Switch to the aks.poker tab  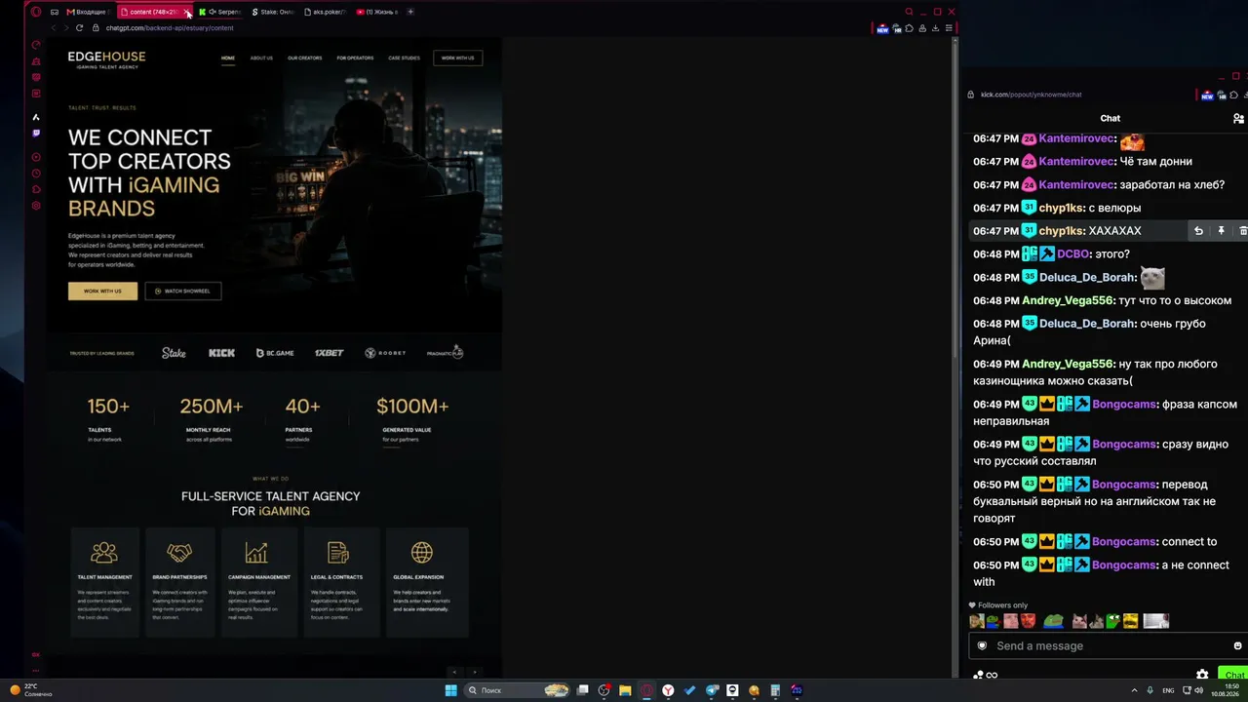[x=327, y=12]
